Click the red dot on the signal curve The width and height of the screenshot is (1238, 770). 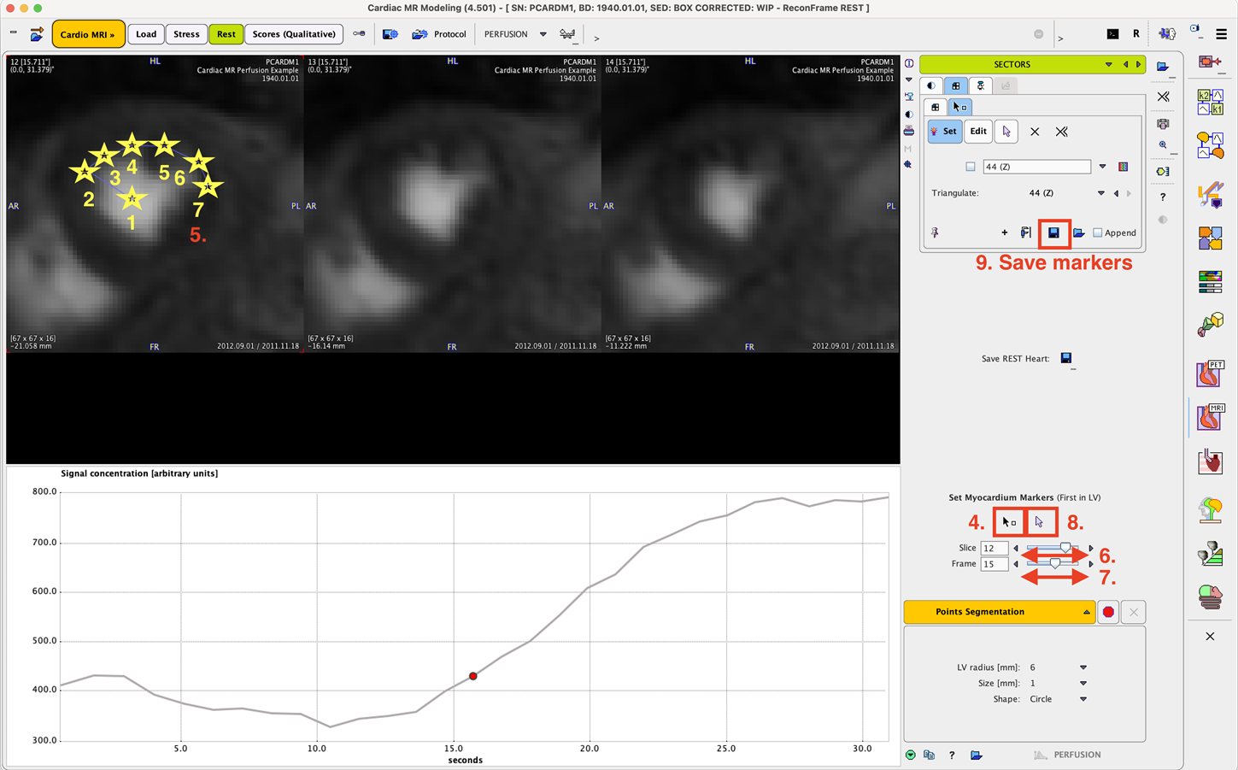(473, 676)
